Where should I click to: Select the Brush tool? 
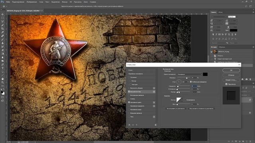click(2, 39)
